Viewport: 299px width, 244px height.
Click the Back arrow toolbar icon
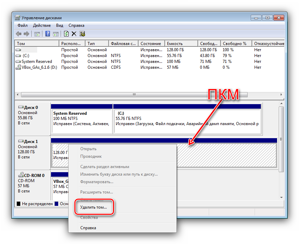19,34
